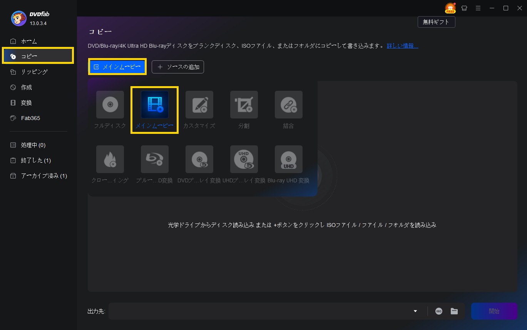Open the ホーム sidebar item
The image size is (527, 330).
(38, 41)
